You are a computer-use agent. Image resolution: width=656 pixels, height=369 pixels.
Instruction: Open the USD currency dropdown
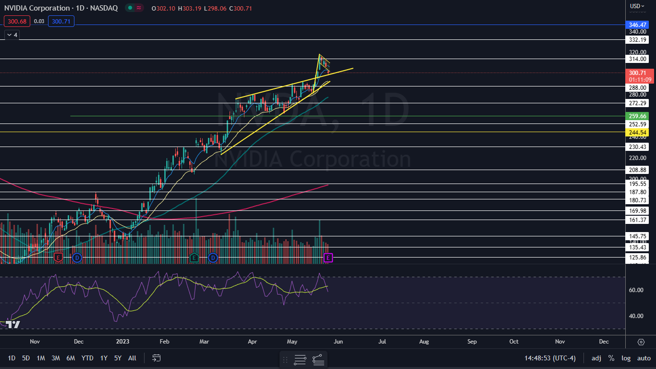tap(637, 6)
